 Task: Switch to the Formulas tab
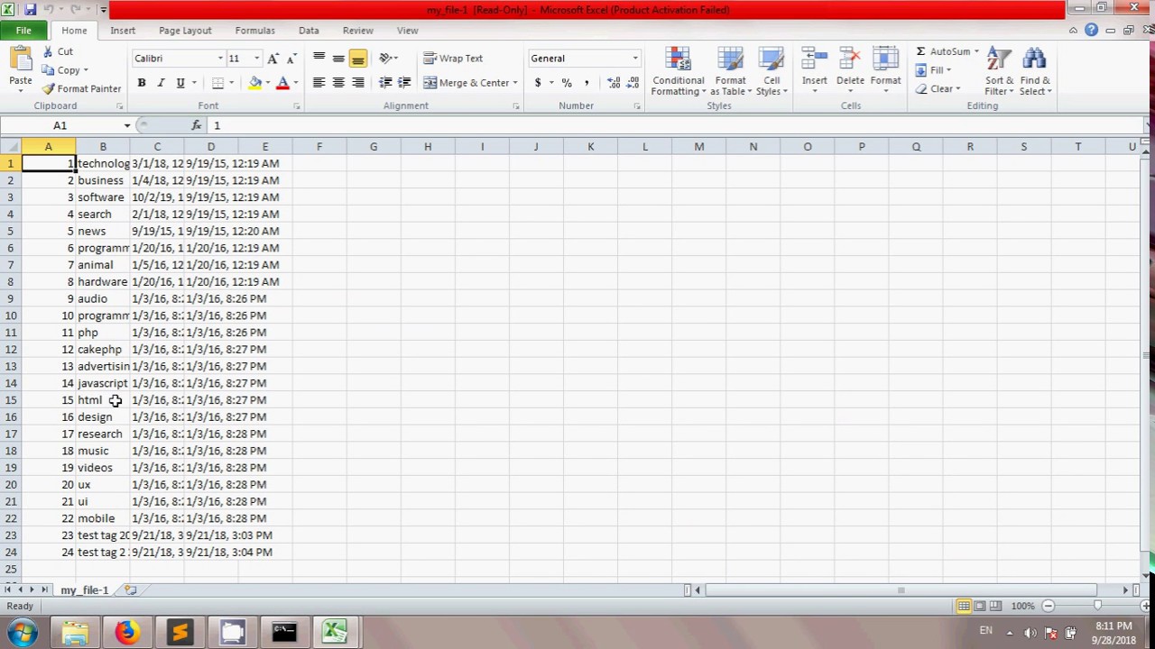(254, 31)
